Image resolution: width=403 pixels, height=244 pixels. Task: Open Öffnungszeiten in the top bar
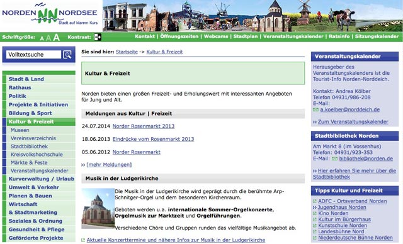[x=179, y=36]
